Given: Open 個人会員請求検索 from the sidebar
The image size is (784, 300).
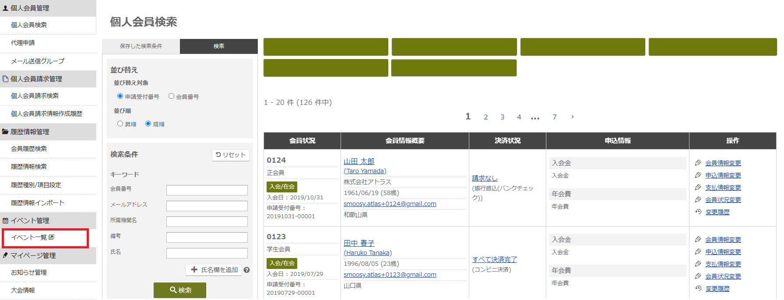Looking at the screenshot, I should point(35,96).
